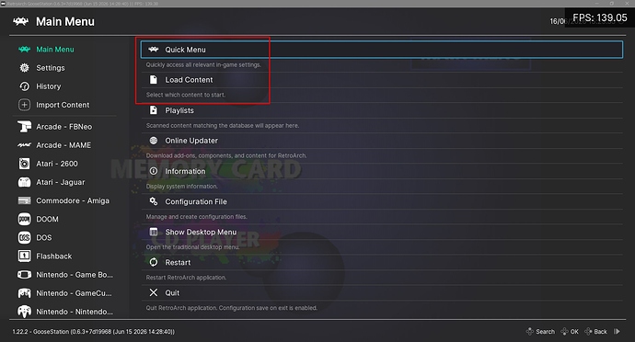
Task: Click the Load Content file icon
Action: point(154,80)
